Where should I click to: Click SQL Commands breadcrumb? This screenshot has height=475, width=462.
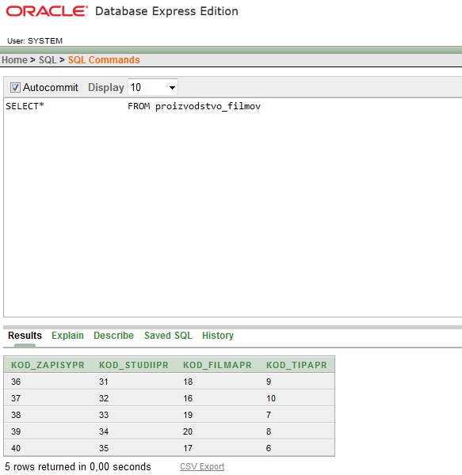point(104,60)
